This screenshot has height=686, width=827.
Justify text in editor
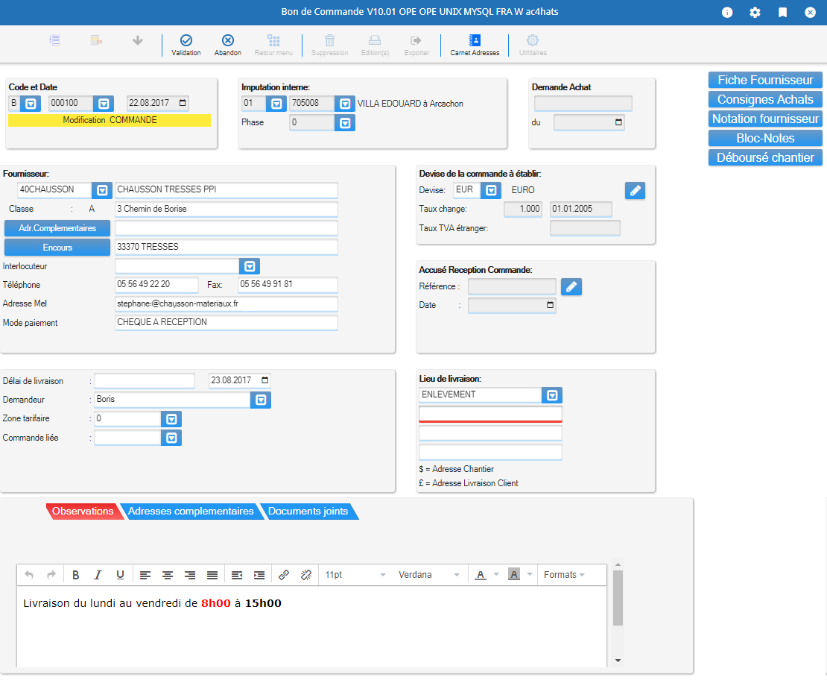click(x=212, y=575)
